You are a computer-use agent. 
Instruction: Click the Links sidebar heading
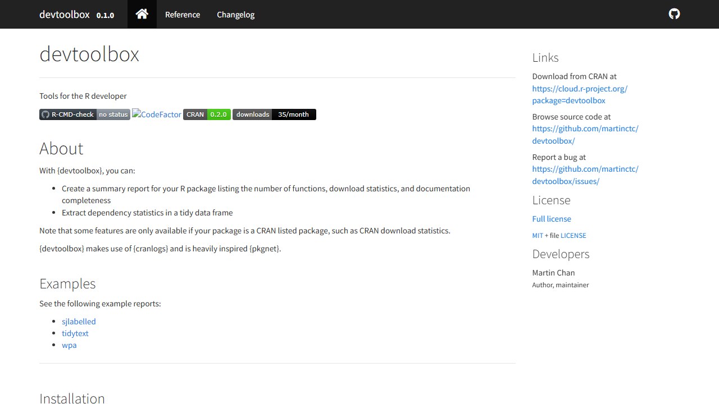(545, 58)
